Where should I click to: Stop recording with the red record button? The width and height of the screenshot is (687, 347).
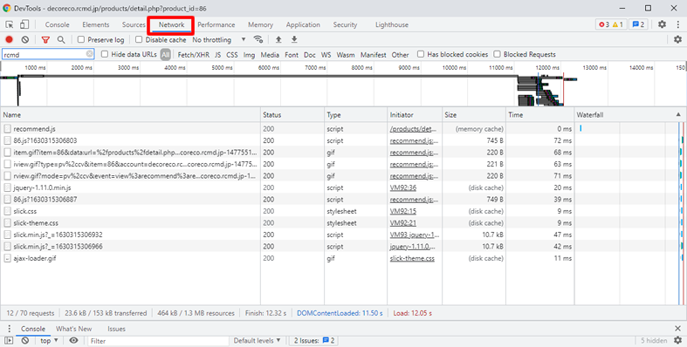point(9,39)
